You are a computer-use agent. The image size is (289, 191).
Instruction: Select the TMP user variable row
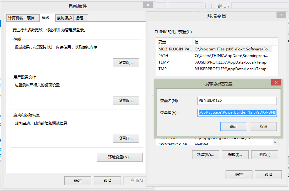pos(214,69)
